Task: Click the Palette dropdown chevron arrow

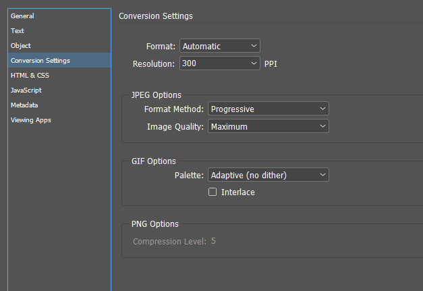Action: [322, 175]
